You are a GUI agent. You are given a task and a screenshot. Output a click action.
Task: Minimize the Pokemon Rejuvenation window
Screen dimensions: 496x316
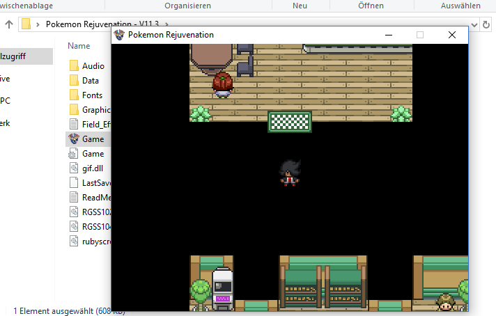pos(389,35)
